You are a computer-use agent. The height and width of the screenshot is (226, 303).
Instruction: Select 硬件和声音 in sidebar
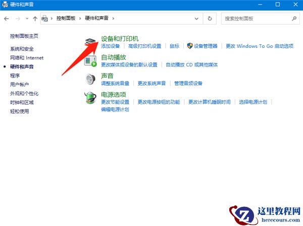click(x=22, y=66)
